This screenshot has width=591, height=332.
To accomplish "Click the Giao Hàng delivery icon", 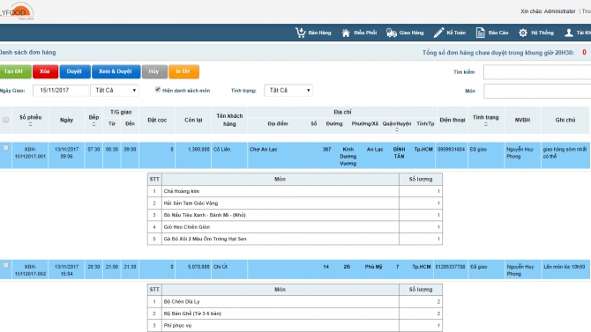I will tap(392, 33).
